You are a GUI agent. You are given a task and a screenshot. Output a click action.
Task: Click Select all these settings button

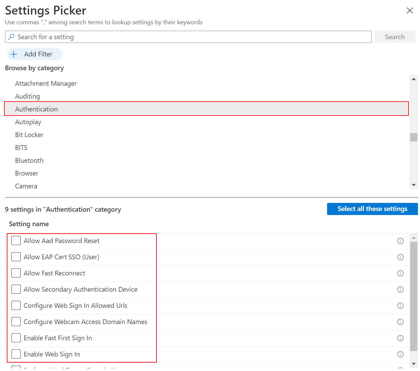pos(372,209)
